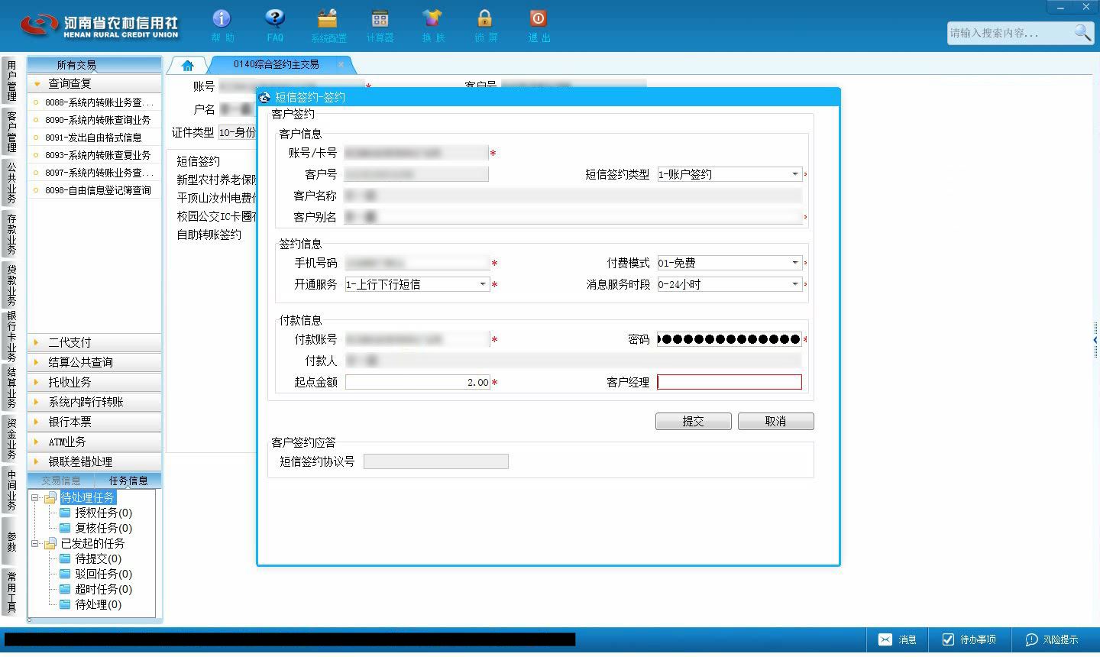Click the 起点金额 amount field
The width and height of the screenshot is (1100, 657).
[417, 382]
